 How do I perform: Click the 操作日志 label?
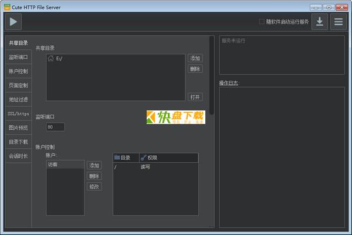pos(229,83)
